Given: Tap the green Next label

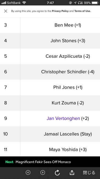Looking at the screenshot, I should coord(9,162).
